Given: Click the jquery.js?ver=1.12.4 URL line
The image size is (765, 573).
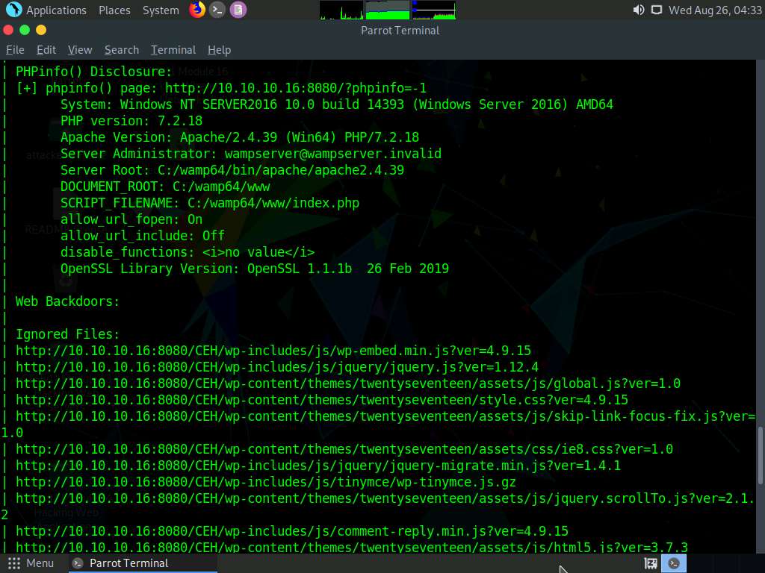Looking at the screenshot, I should (277, 367).
